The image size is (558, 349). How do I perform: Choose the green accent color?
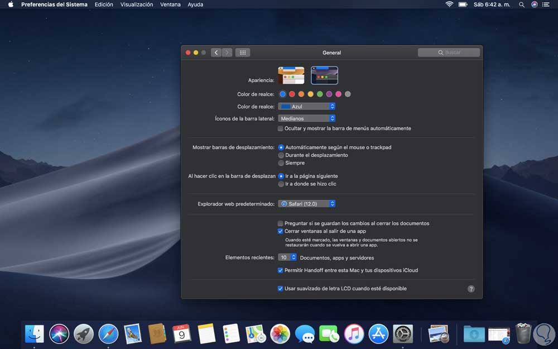tap(320, 94)
